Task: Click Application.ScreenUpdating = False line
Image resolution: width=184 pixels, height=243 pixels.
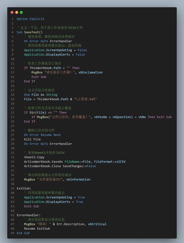Action: [56, 50]
